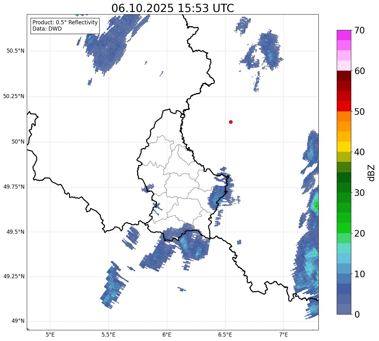The image size is (379, 341).
Task: Click the 49°N latitude label
Action: point(18,321)
